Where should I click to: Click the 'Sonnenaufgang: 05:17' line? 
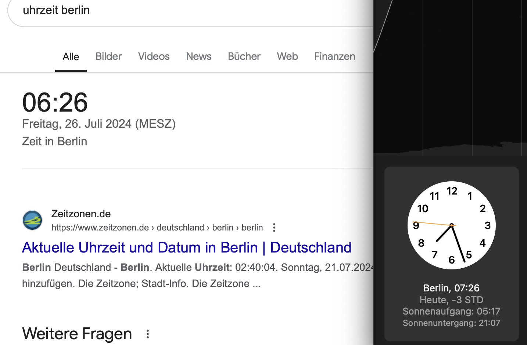point(452,311)
